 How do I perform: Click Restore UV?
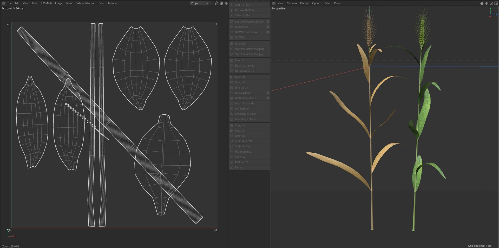pos(249,162)
